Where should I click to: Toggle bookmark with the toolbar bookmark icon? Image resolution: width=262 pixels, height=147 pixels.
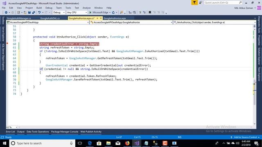(x=150, y=13)
